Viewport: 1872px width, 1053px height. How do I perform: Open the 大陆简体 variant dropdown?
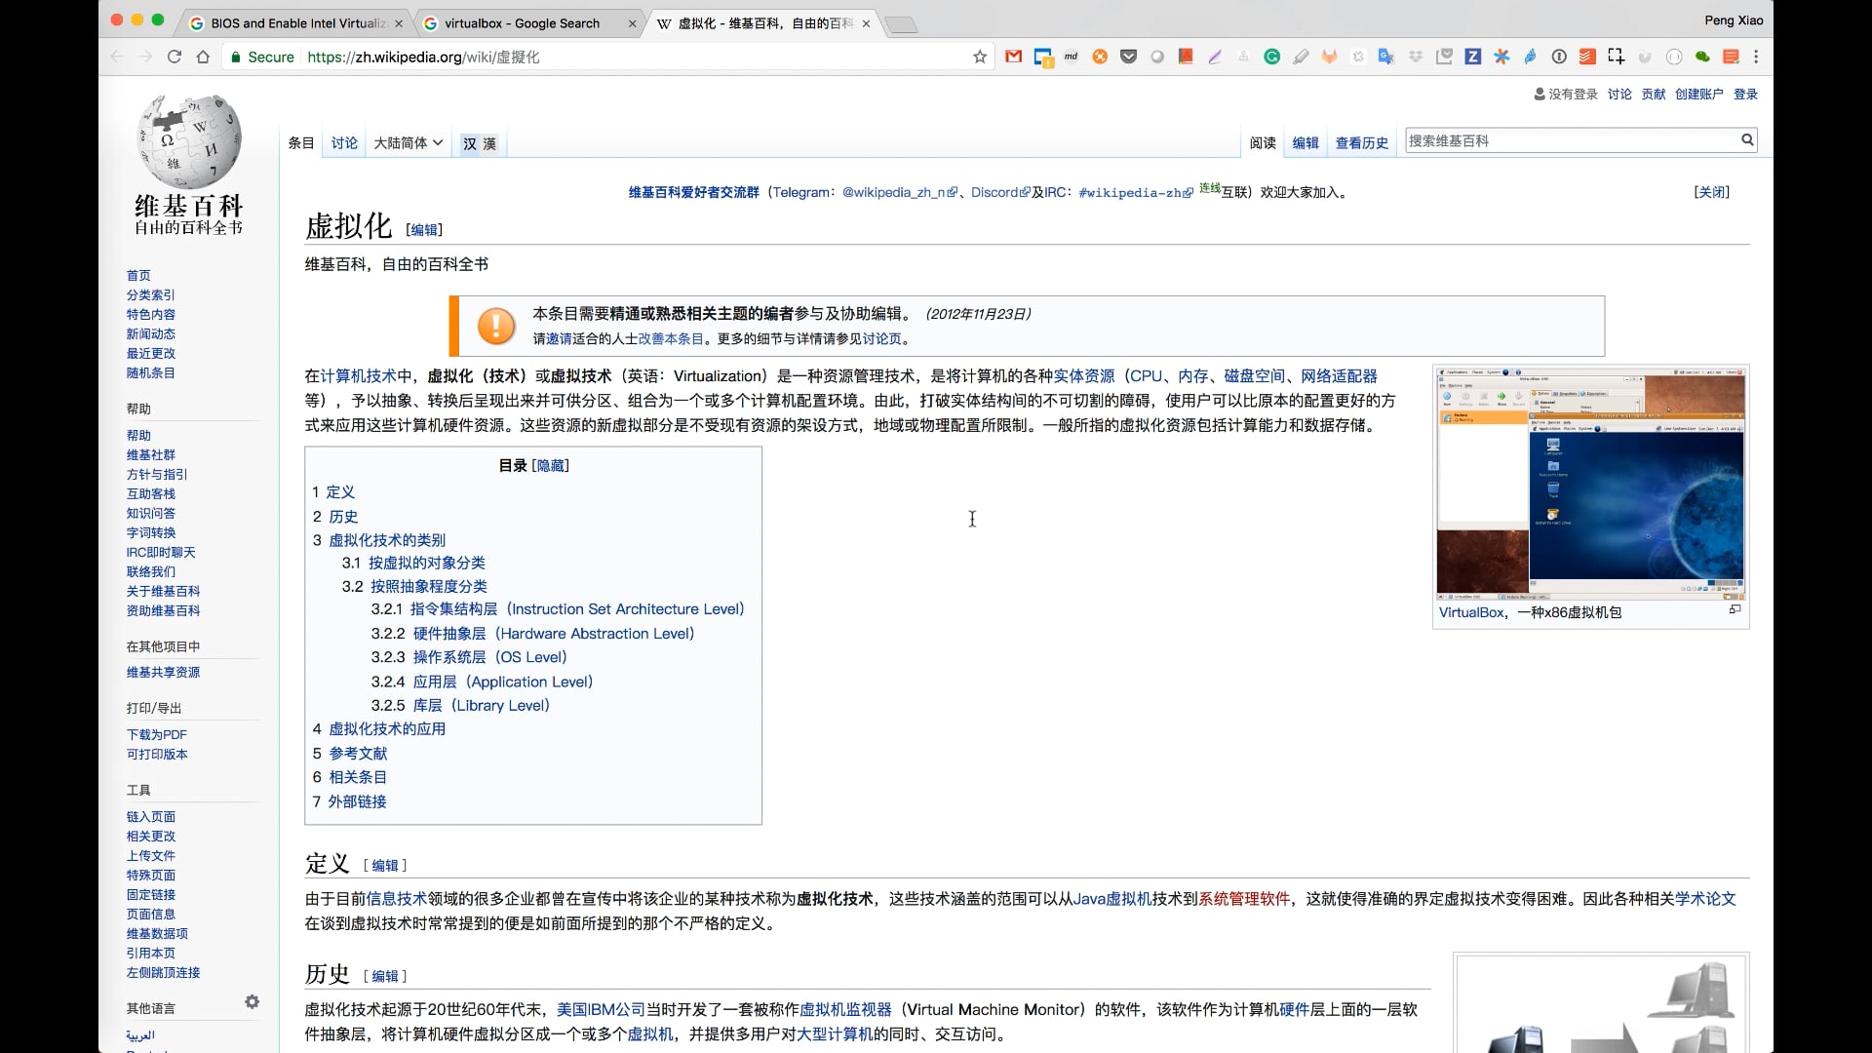click(x=407, y=142)
